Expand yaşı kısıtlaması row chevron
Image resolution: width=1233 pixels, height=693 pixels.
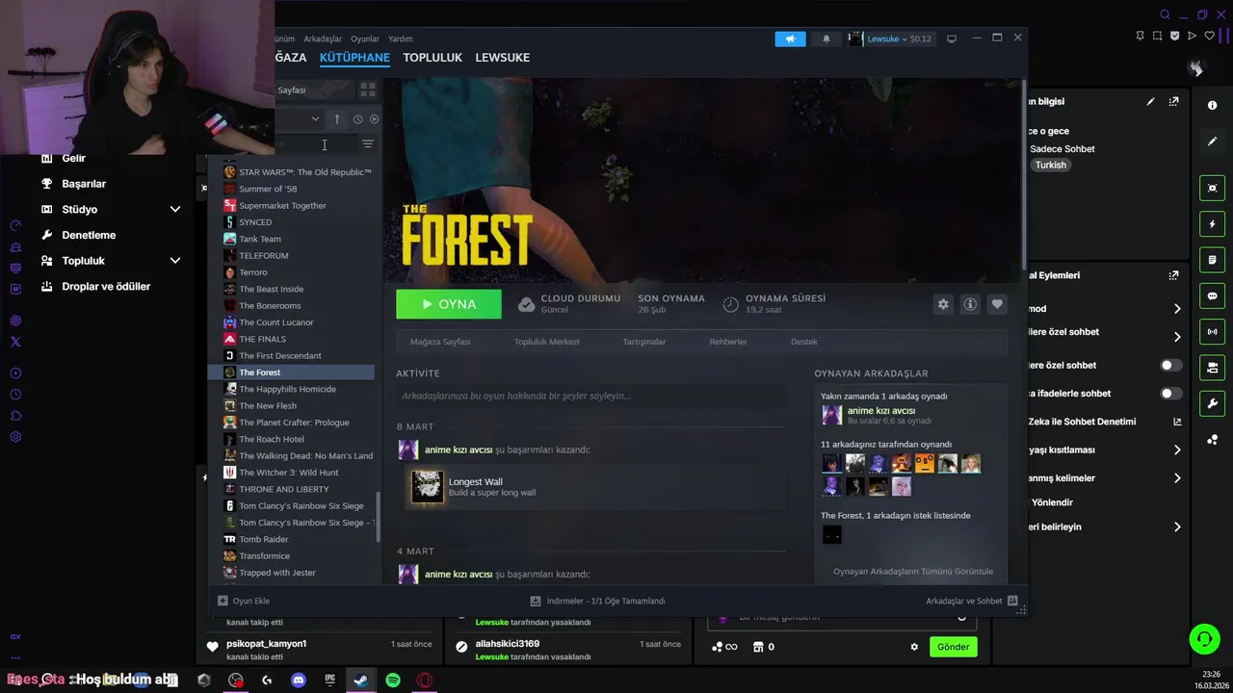point(1177,449)
